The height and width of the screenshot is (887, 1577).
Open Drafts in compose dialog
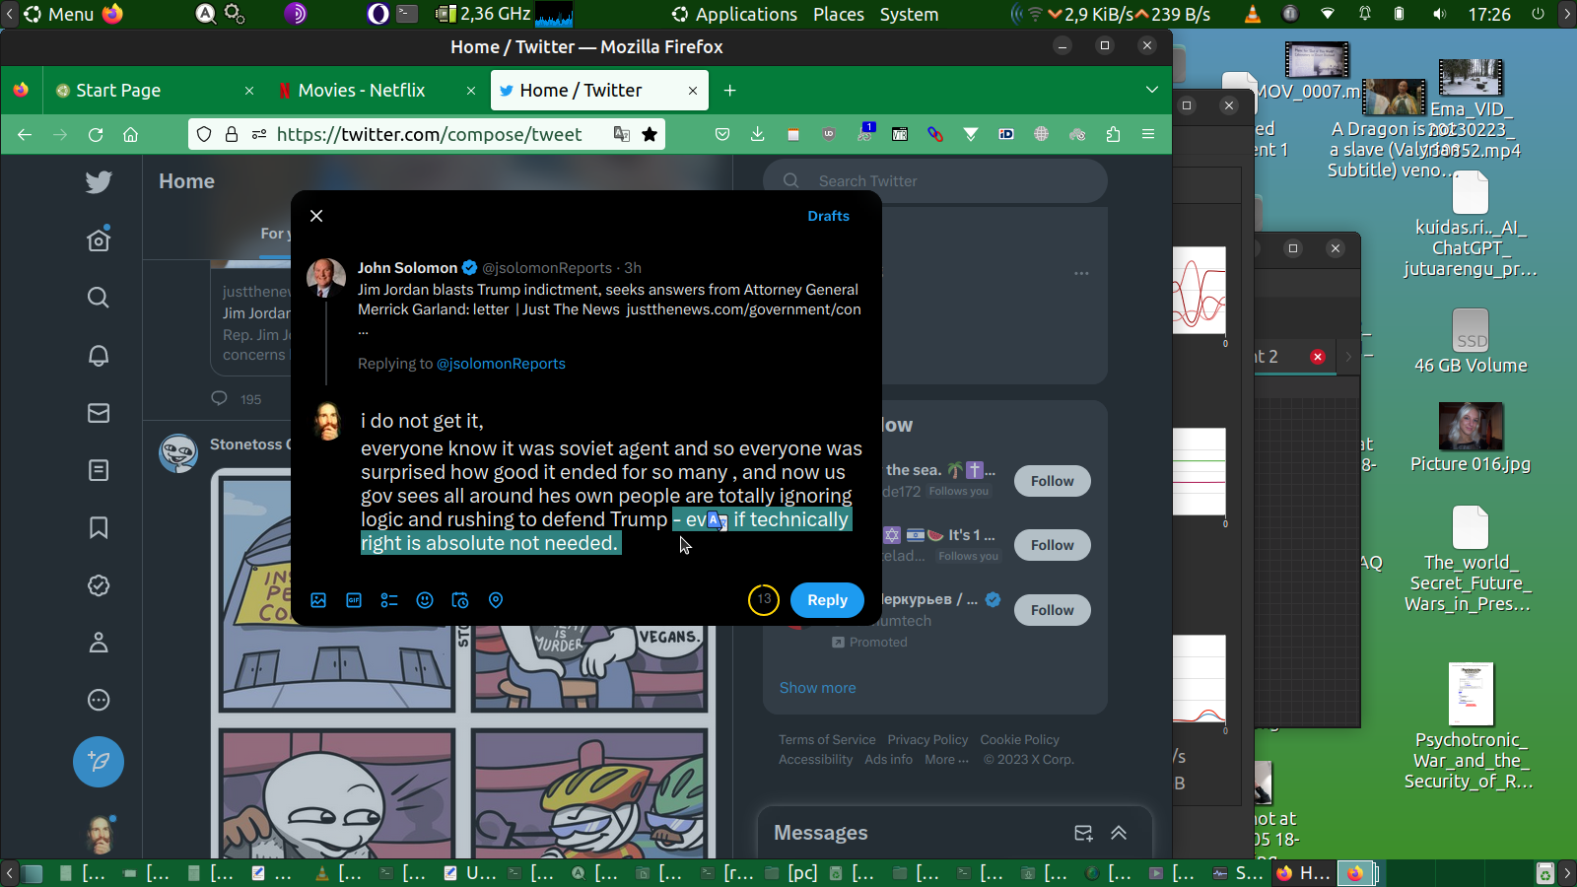coord(828,216)
